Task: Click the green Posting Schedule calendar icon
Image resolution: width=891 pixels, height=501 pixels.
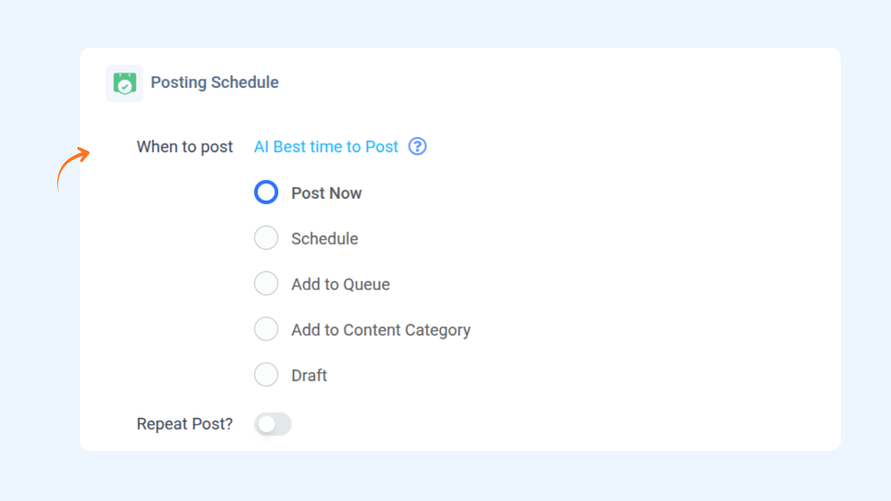Action: click(x=124, y=83)
